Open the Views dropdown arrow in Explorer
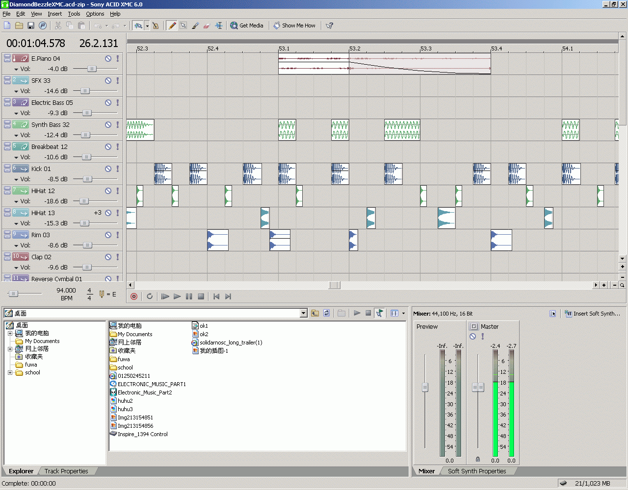628x490 pixels. [x=403, y=313]
